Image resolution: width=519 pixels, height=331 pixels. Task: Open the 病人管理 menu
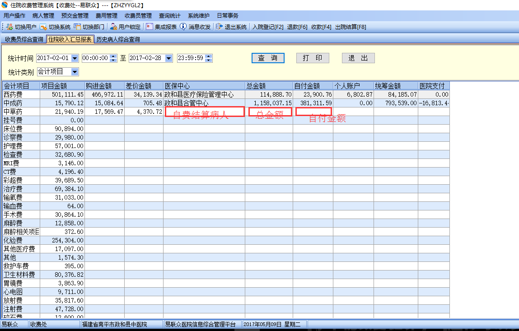pos(43,15)
